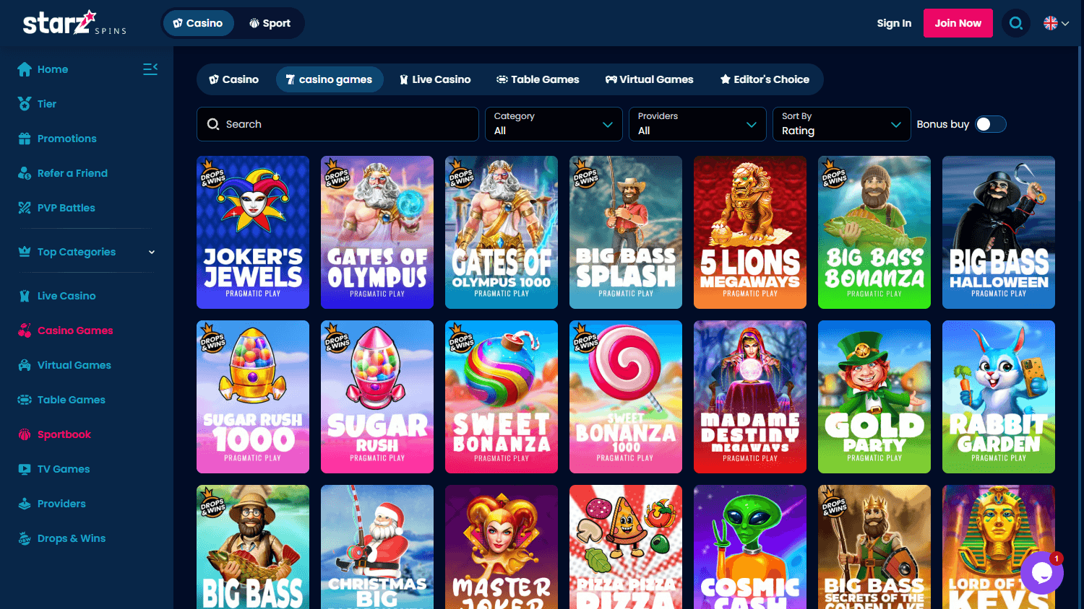Click the seven icon on casino games tab
The image size is (1084, 609).
(291, 79)
